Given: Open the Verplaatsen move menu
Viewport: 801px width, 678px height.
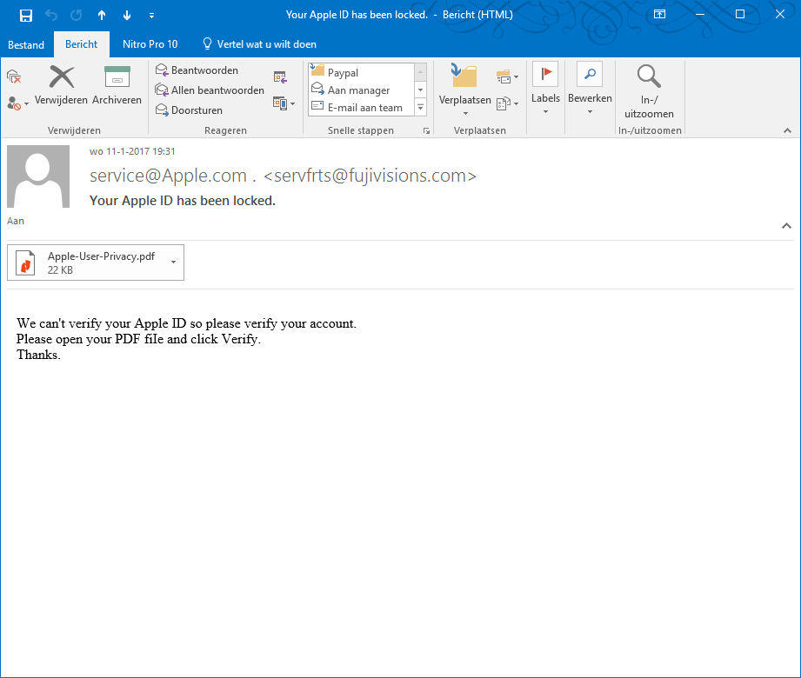Looking at the screenshot, I should (465, 90).
